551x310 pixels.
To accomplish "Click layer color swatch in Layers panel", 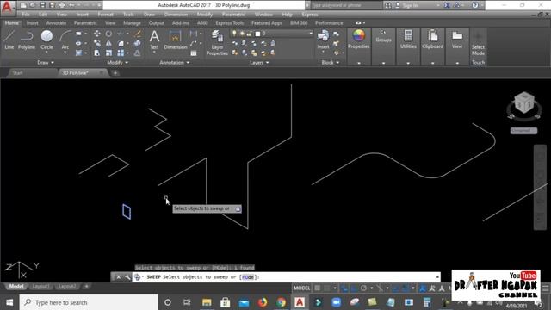I will [x=257, y=34].
